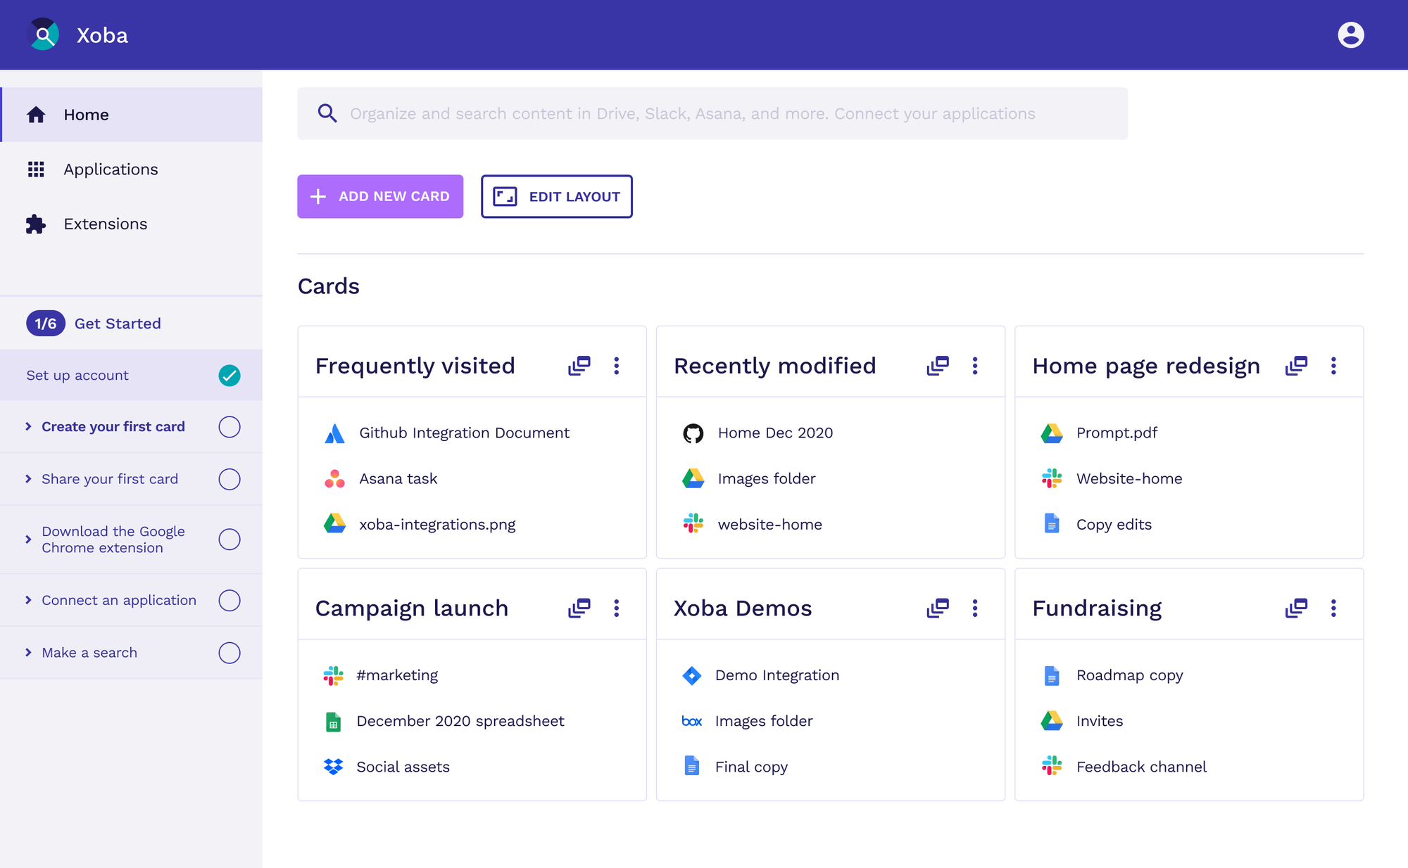1408x868 pixels.
Task: Click the Google Drive icon beside Prompt.pdf
Action: coord(1051,433)
